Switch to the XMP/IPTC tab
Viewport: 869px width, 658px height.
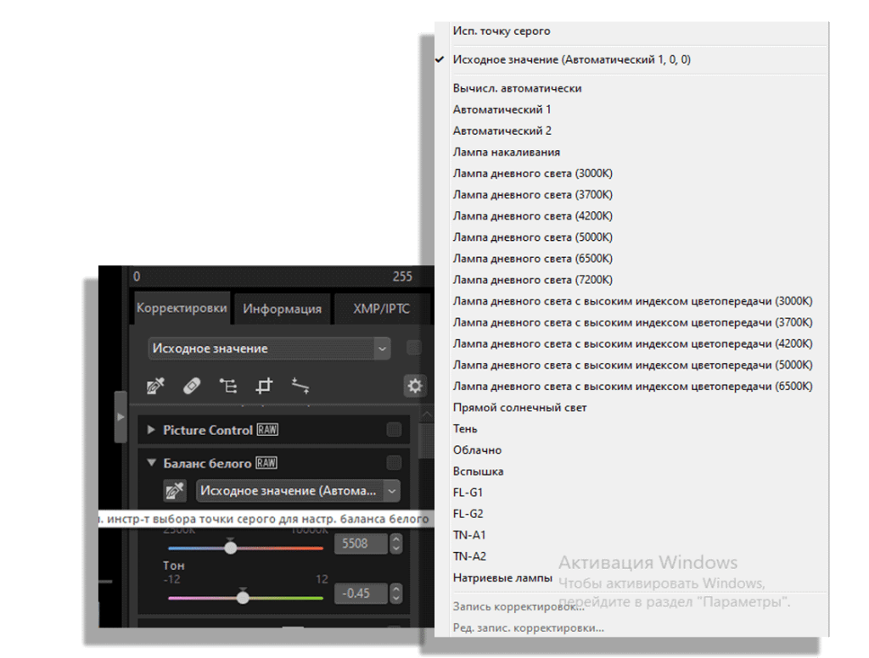click(381, 309)
